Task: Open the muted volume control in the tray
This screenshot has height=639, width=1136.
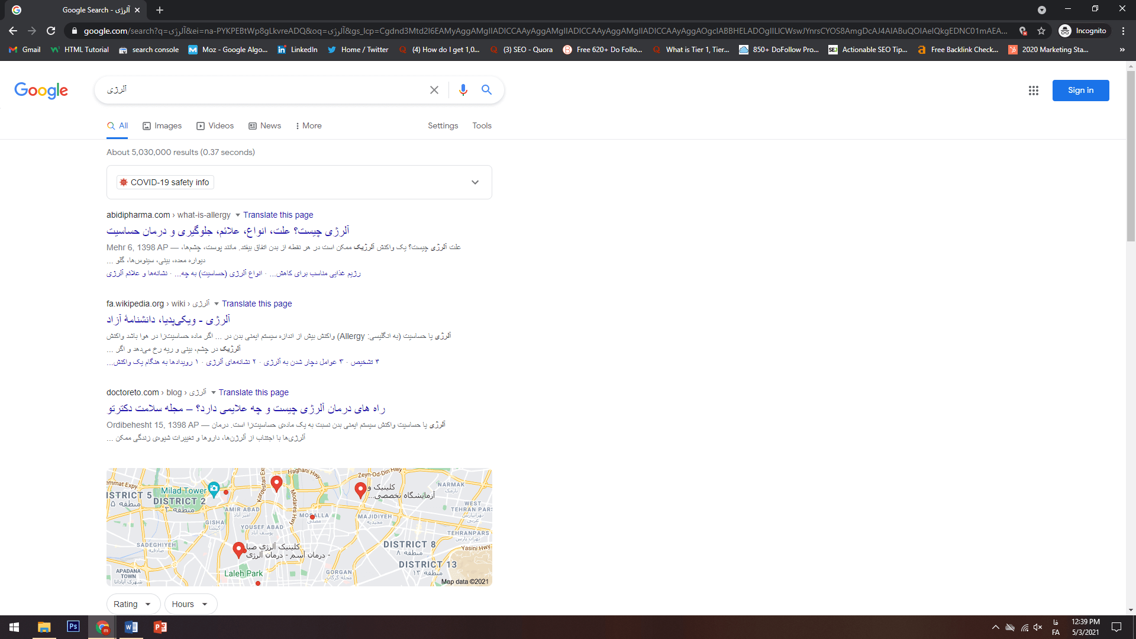Action: click(x=1038, y=627)
